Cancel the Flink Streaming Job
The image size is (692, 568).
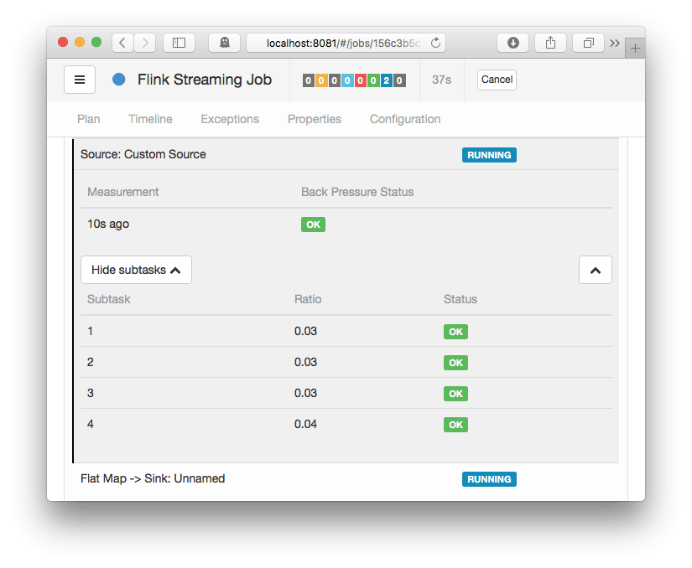pos(497,80)
